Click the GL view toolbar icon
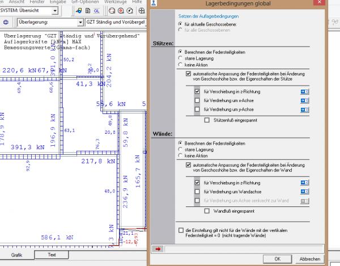The width and height of the screenshot is (340, 266). [x=96, y=11]
